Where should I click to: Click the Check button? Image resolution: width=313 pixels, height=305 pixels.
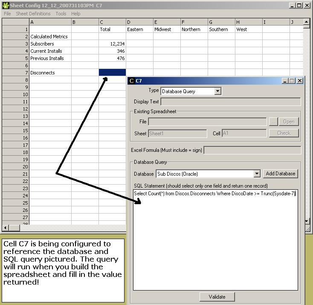284,133
